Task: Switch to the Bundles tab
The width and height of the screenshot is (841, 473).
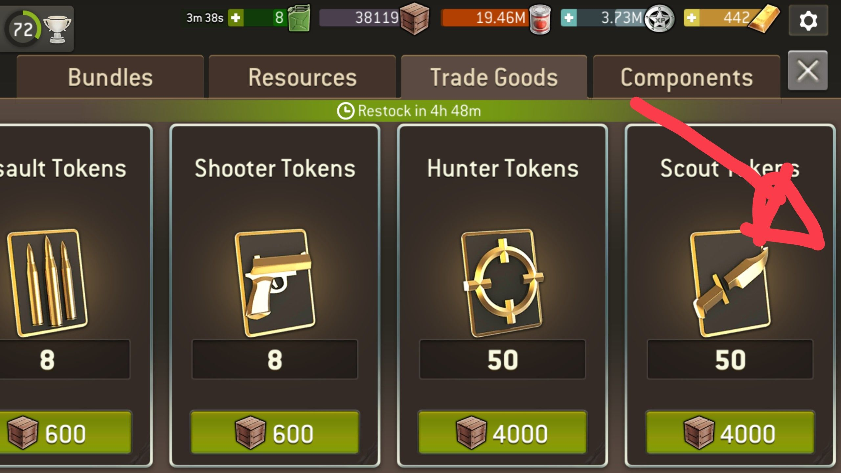Action: coord(110,77)
